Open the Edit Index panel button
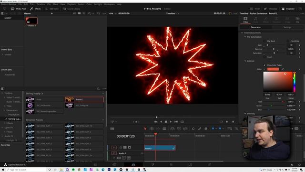The image size is (305, 172). [52, 9]
